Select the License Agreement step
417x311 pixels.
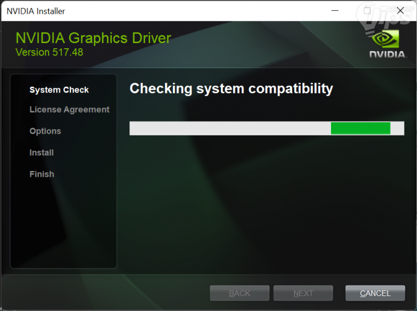coord(69,110)
